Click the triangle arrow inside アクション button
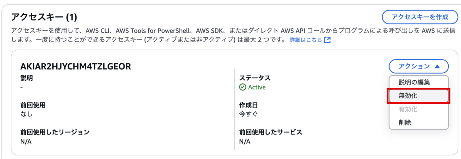Screen dimensions: 461x159 coord(437,66)
